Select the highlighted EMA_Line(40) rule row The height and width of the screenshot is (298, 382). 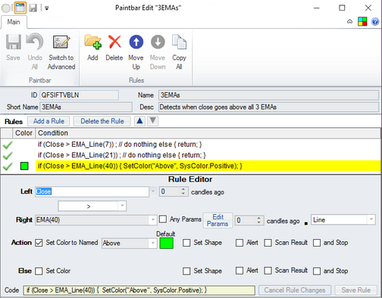click(191, 166)
